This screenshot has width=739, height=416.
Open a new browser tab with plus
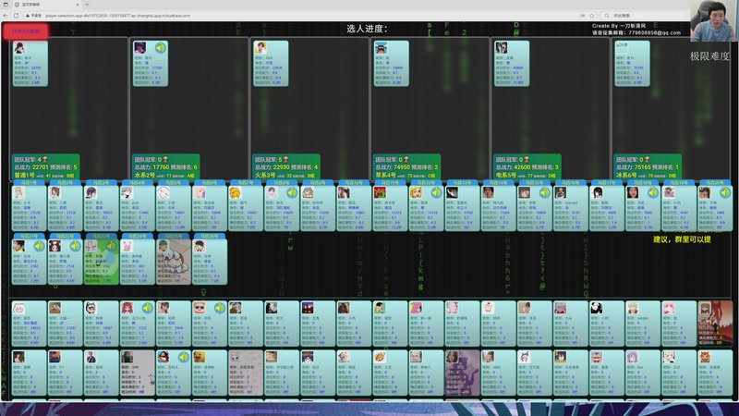point(87,5)
